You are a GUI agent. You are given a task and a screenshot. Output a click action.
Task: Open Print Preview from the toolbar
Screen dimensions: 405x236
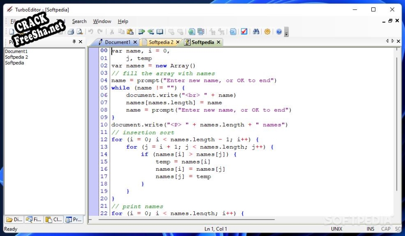tap(80, 32)
